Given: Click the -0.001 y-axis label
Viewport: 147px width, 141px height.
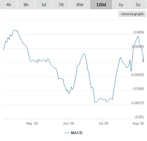Looking at the screenshot, I should tap(139, 117).
